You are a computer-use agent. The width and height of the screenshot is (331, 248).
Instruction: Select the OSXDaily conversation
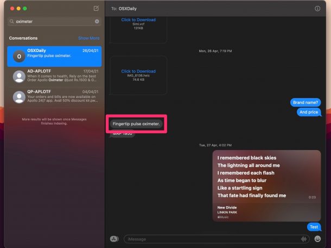60,56
